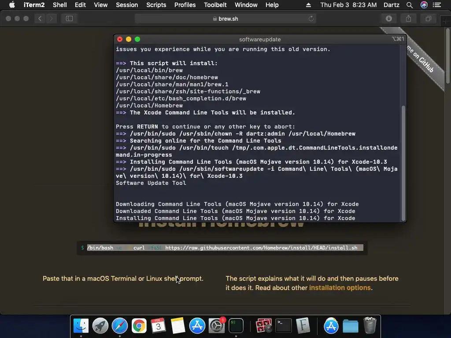Open the Apple menu
Image resolution: width=451 pixels, height=338 pixels.
(x=12, y=5)
